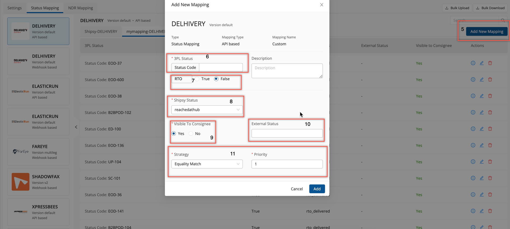Click the Add button in dialog
Viewport: 510px width, 229px height.
pos(317,189)
